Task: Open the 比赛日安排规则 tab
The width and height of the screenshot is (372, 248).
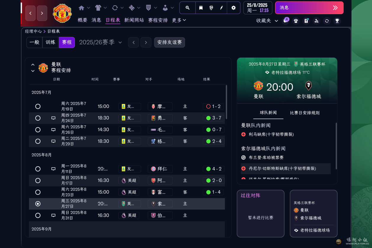Action: (x=304, y=113)
